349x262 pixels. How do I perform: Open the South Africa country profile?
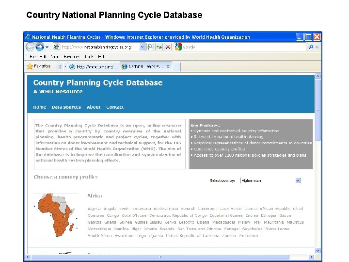coord(100,235)
